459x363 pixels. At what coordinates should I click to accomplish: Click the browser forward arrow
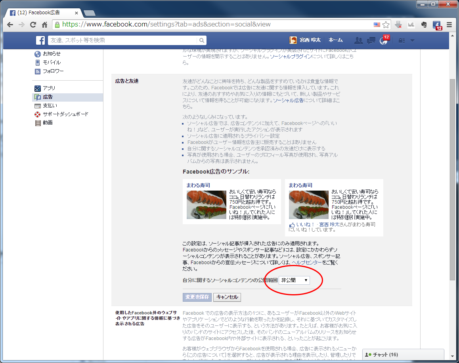pos(21,25)
